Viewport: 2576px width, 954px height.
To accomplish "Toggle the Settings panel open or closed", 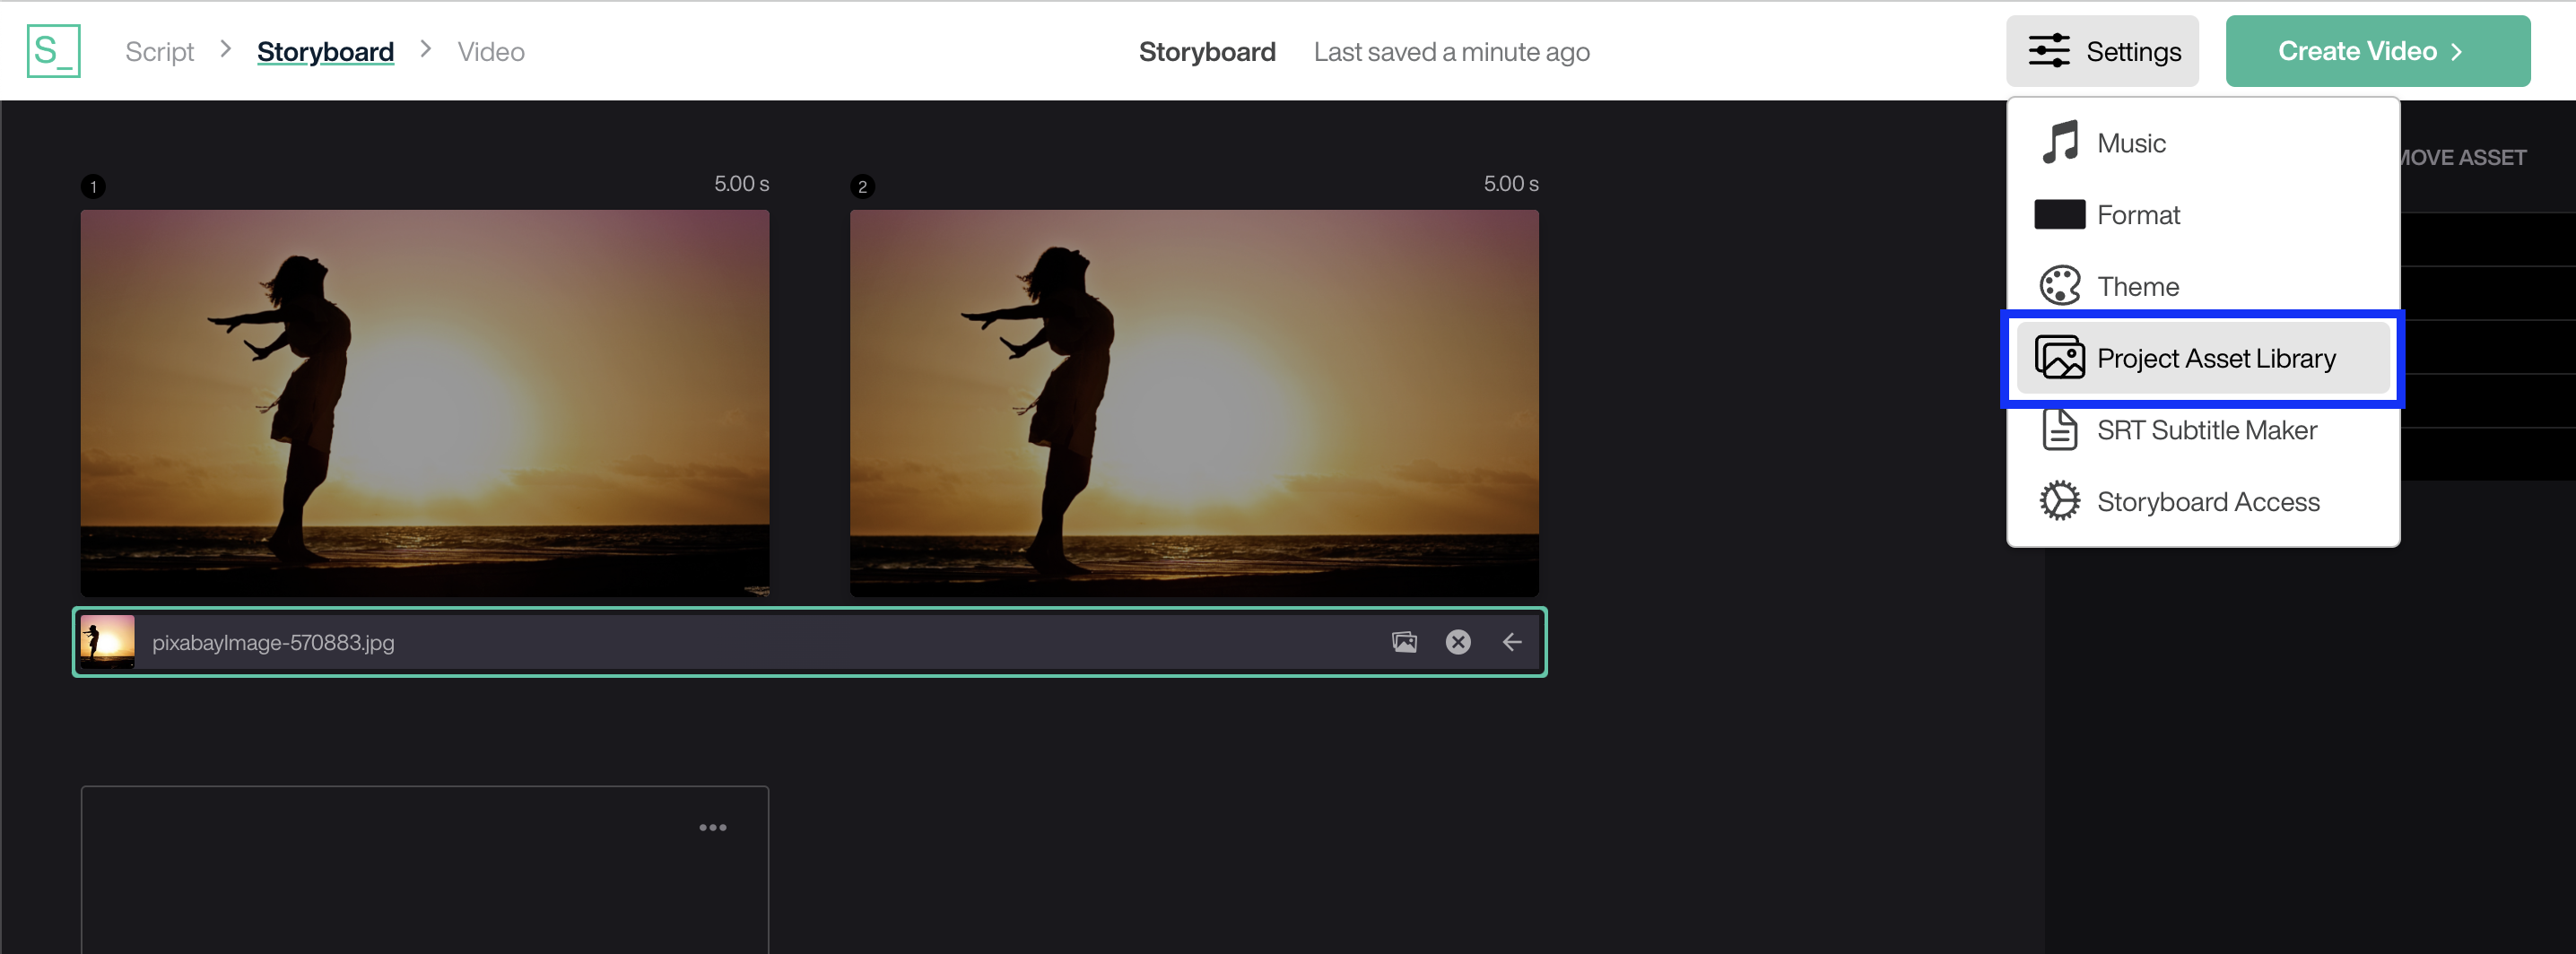I will pos(2103,50).
